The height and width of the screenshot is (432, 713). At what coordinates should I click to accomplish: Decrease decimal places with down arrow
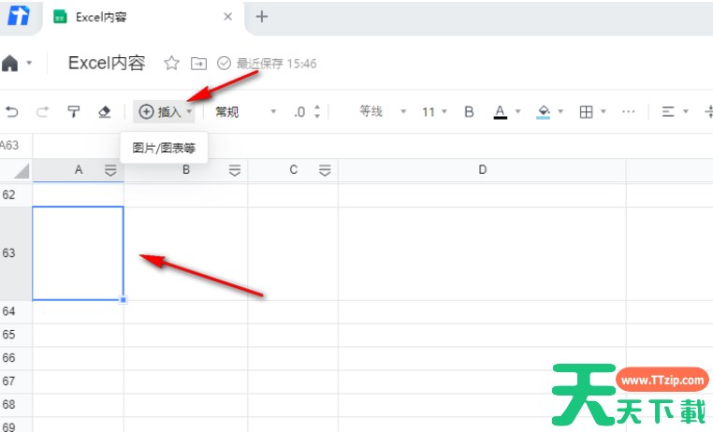coord(317,116)
